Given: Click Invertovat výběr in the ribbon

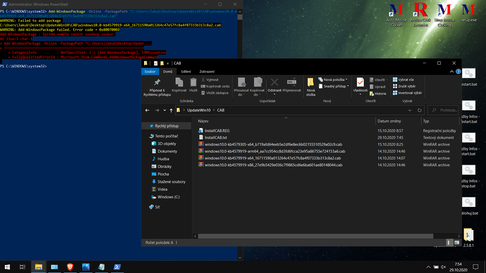Looking at the screenshot, I should point(407,93).
